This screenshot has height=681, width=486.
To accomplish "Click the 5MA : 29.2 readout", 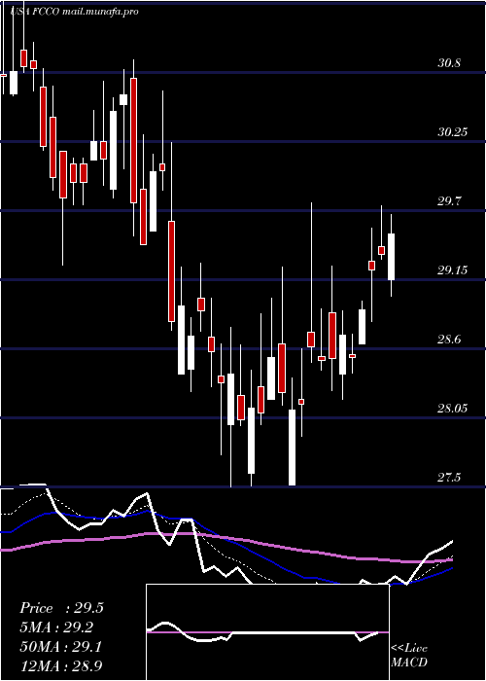I will click(57, 627).
